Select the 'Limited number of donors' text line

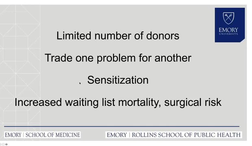(118, 36)
